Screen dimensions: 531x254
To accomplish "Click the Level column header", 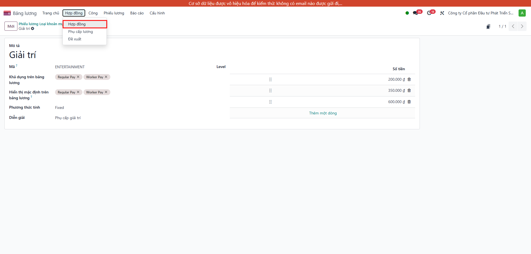I will point(221,67).
